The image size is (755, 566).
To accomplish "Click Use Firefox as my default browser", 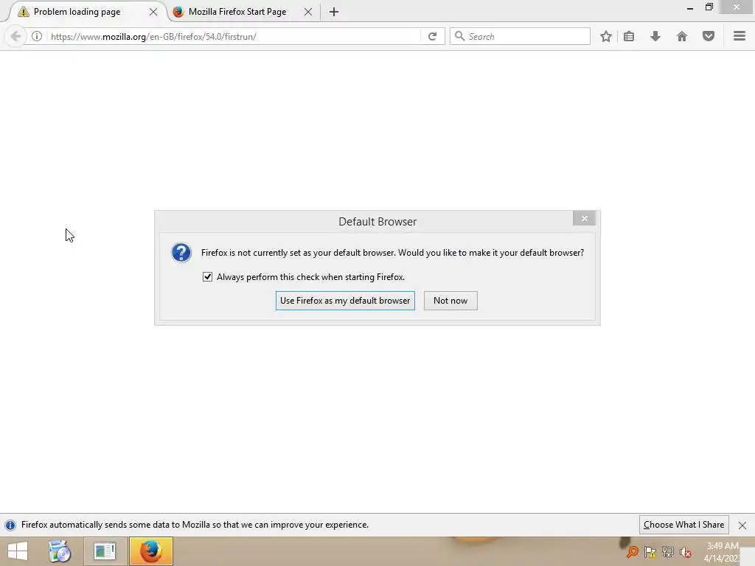I will (x=345, y=301).
